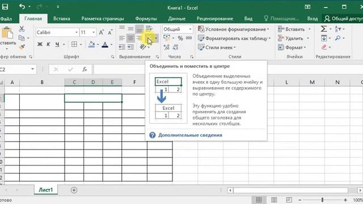Open the Формат cells dropdown
This screenshot has width=363, height=204.
click(x=292, y=48)
